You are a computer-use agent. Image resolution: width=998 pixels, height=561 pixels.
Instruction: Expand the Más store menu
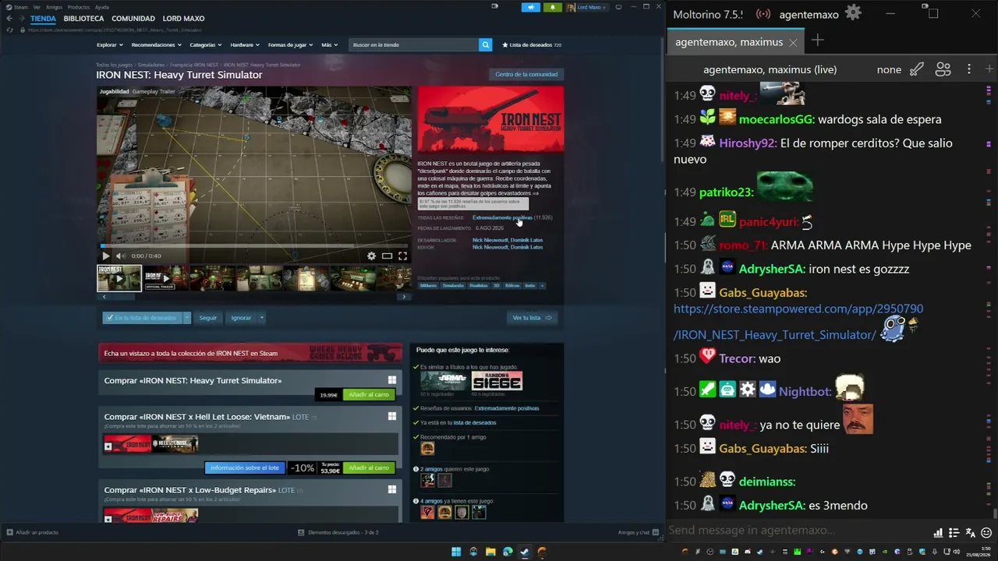coord(329,45)
